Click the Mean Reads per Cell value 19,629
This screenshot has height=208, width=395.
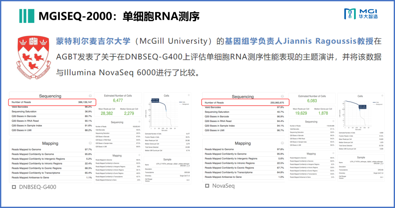pyautogui.click(x=301, y=113)
